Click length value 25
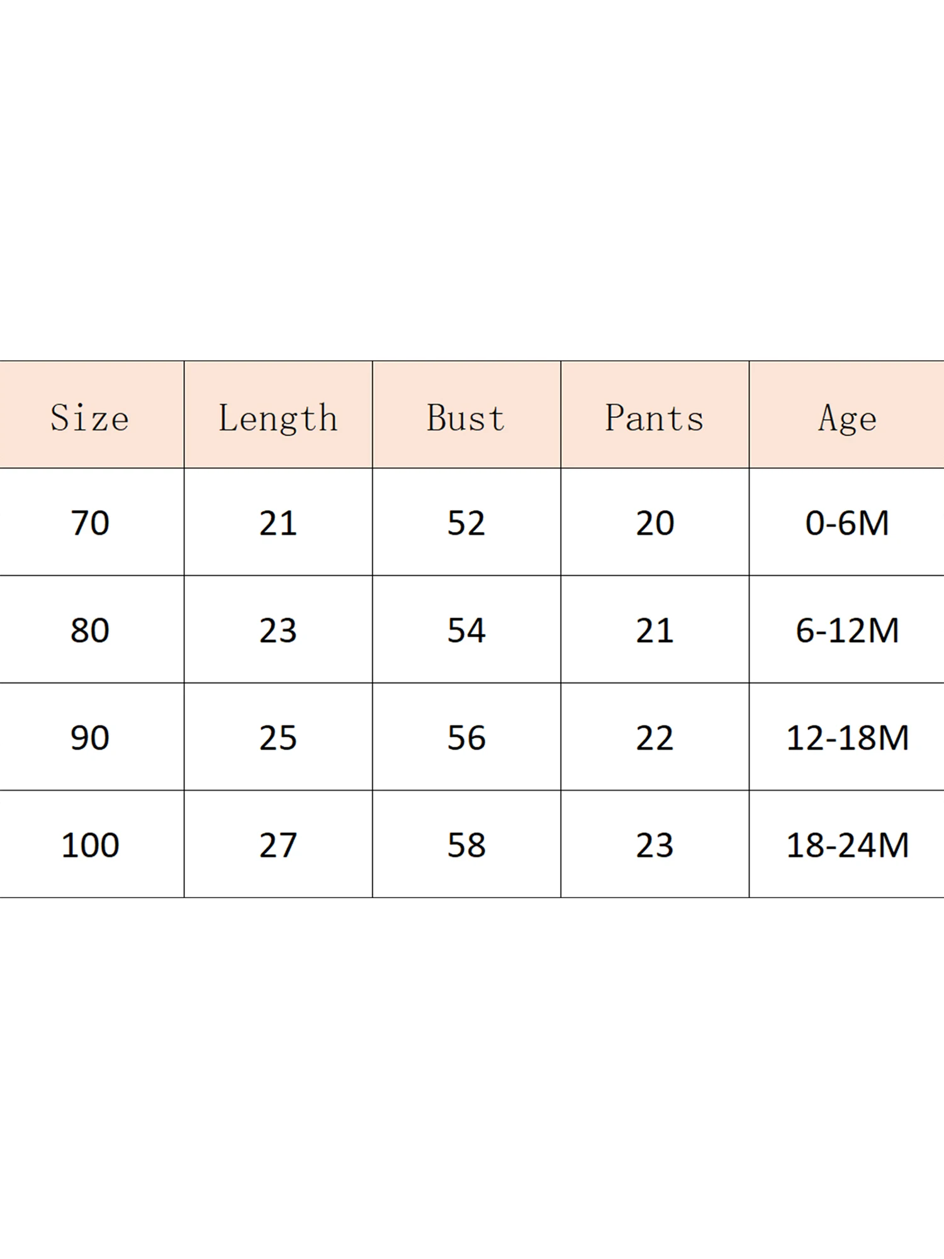This screenshot has width=944, height=1259. [x=278, y=738]
